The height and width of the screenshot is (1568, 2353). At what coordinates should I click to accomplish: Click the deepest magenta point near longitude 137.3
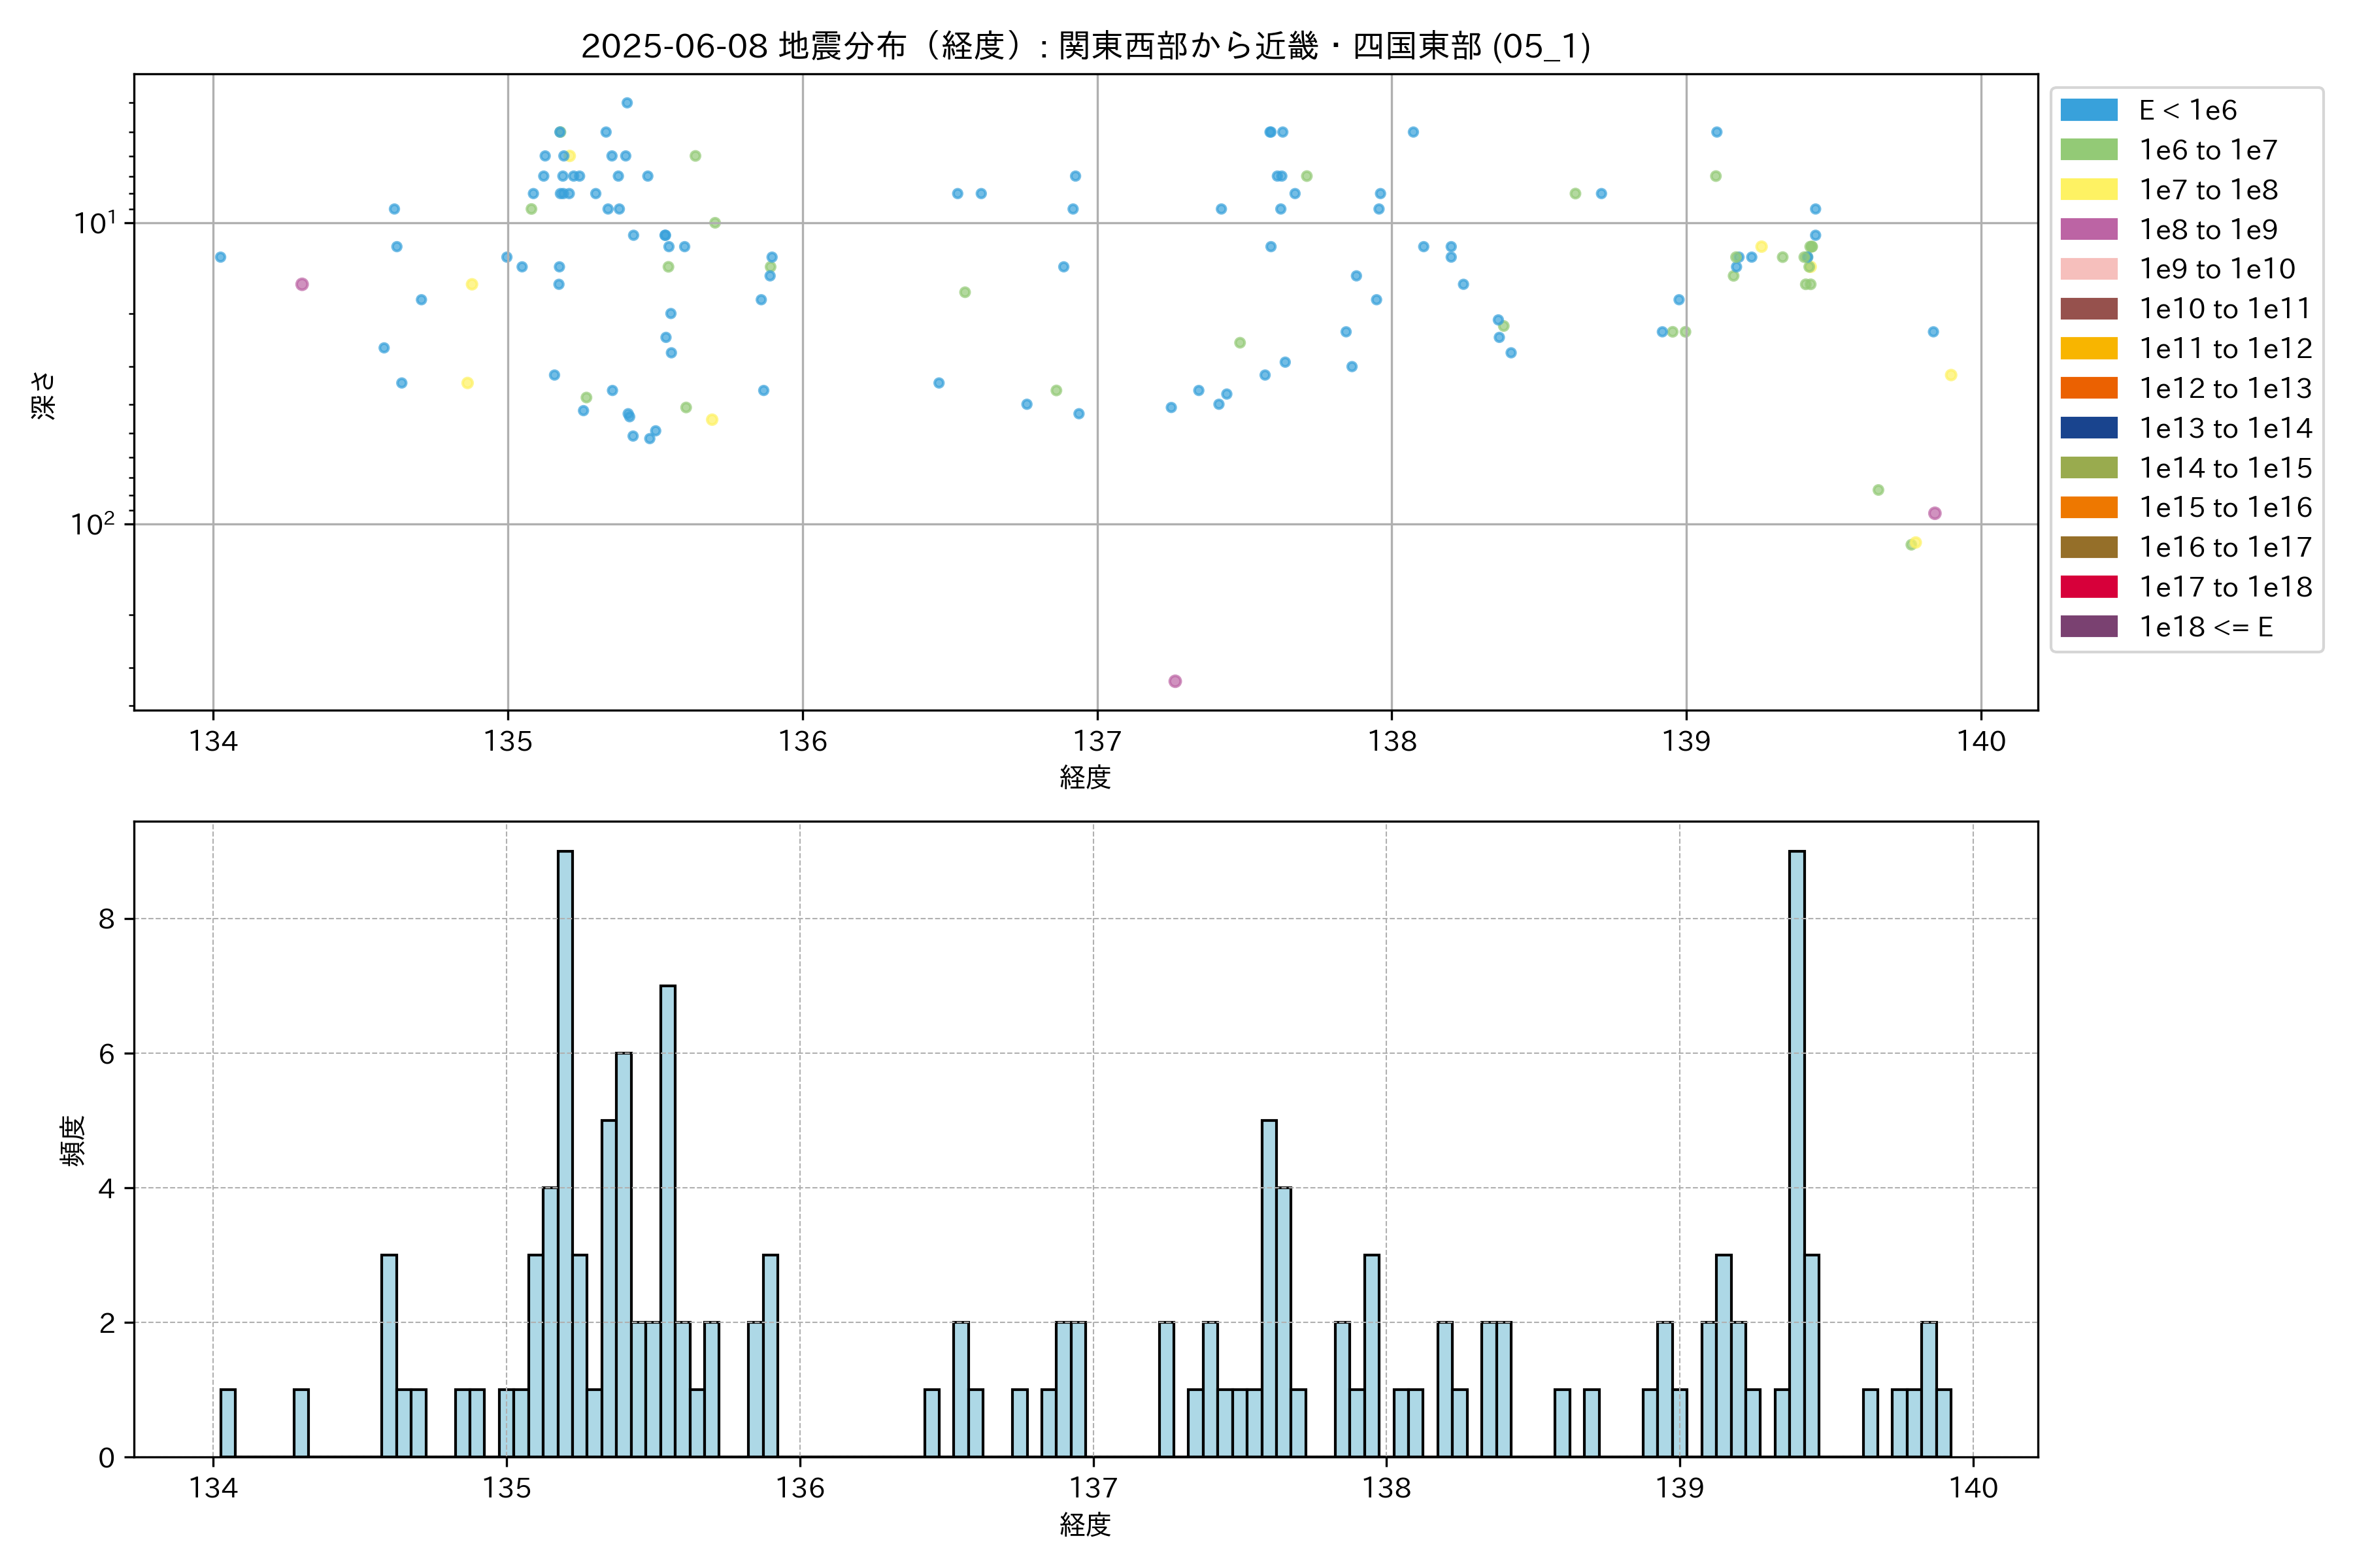tap(1175, 681)
